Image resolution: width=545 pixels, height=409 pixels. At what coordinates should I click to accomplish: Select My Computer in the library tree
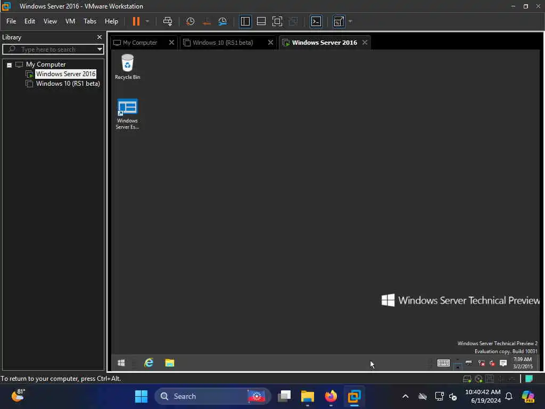pos(46,64)
